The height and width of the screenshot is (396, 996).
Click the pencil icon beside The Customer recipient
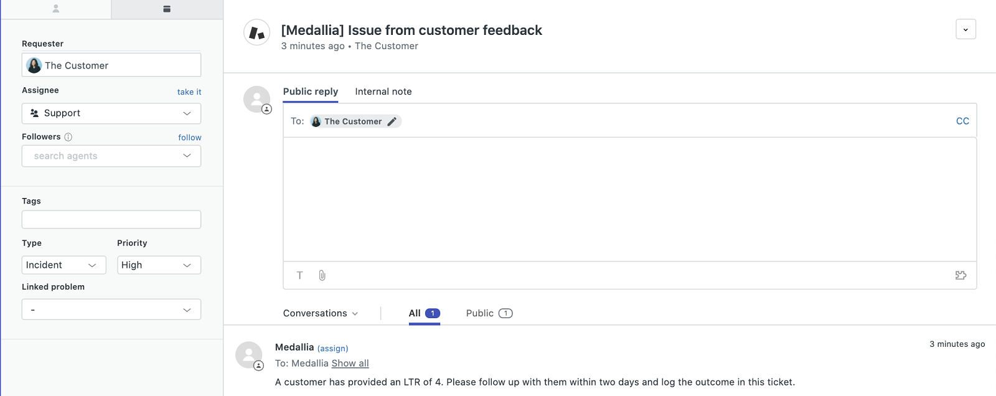pyautogui.click(x=392, y=121)
